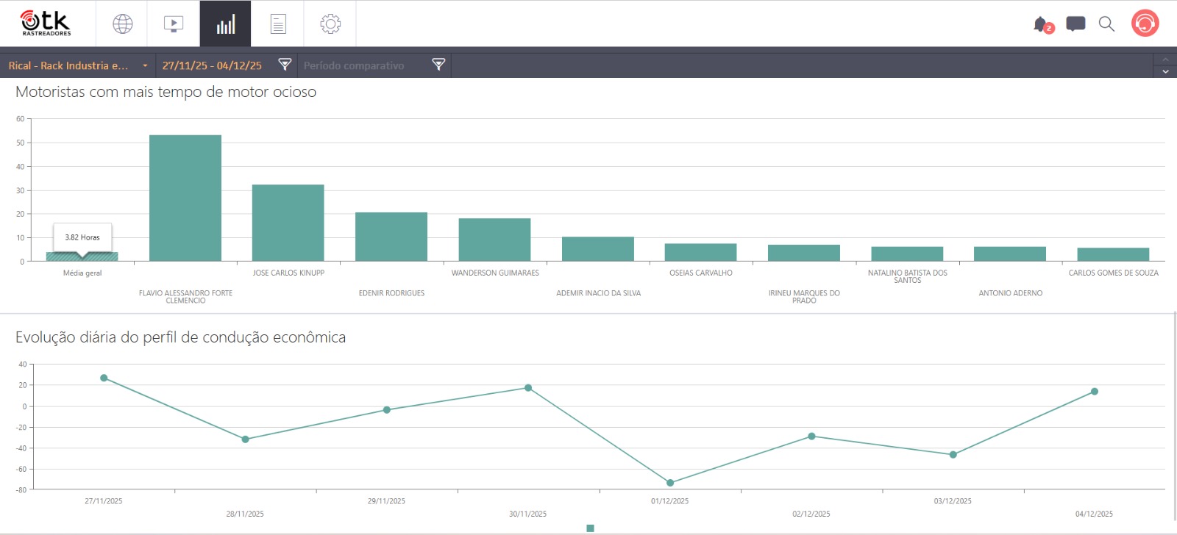Collapse filter bar with up chevron
This screenshot has height=535, width=1177.
pyautogui.click(x=1165, y=59)
